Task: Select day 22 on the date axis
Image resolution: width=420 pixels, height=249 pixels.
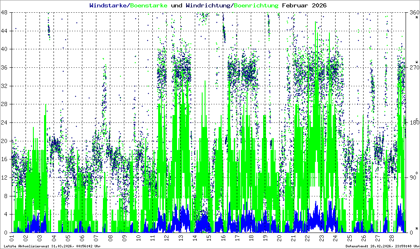Action: (307, 238)
